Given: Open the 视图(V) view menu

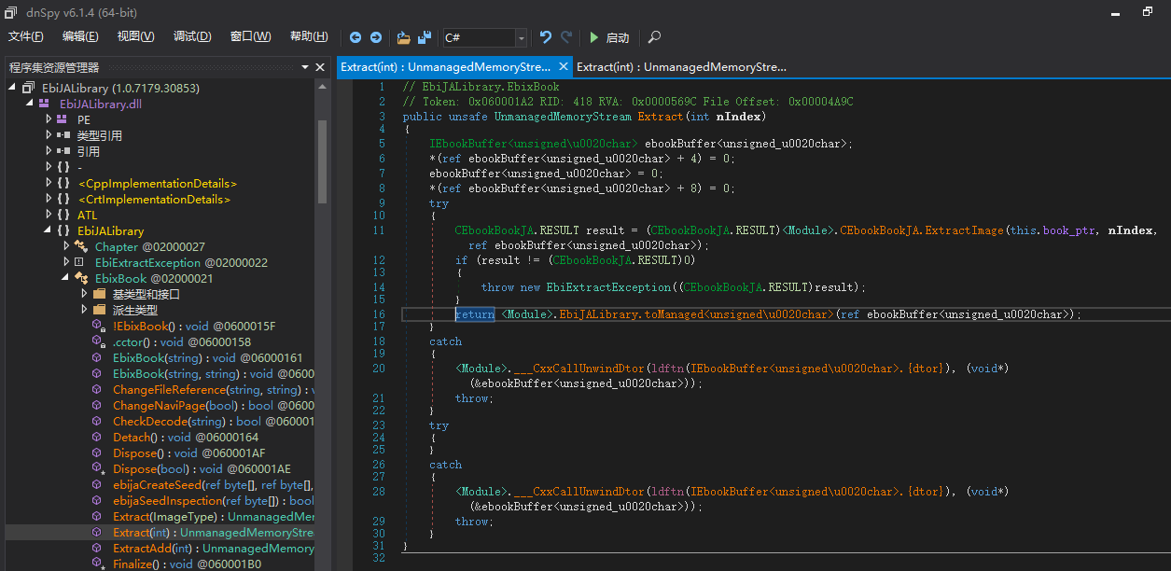Looking at the screenshot, I should tap(136, 36).
